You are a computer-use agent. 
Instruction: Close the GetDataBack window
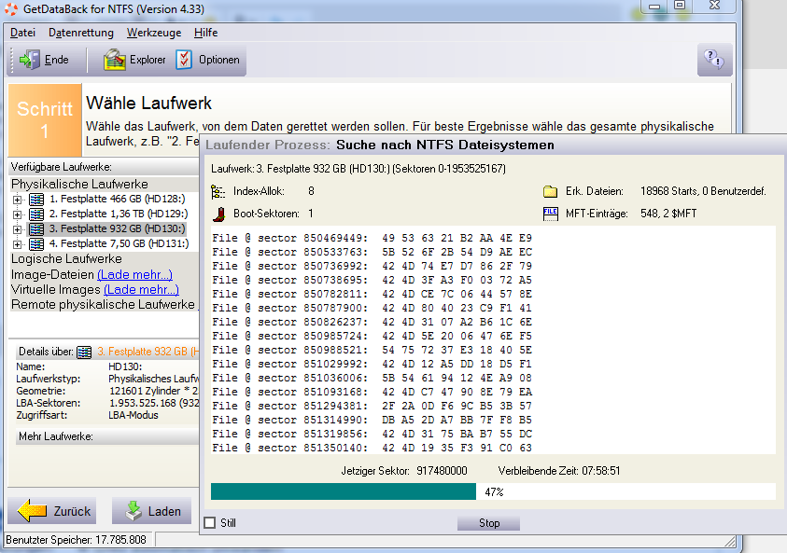[715, 6]
